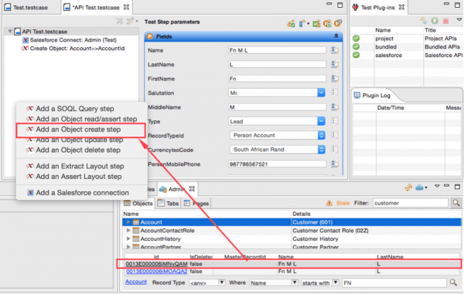Click the green checklist icon in Test Step parameters toolbar
Viewport: 464px width, 294px height.
(x=316, y=23)
